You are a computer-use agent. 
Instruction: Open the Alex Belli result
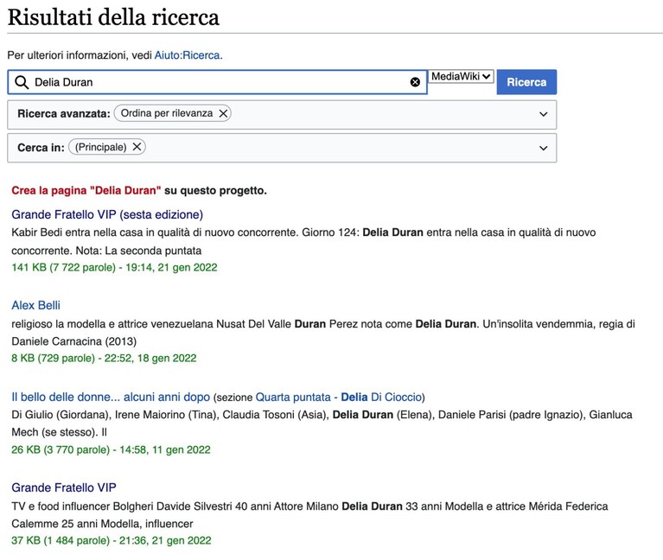(x=36, y=305)
